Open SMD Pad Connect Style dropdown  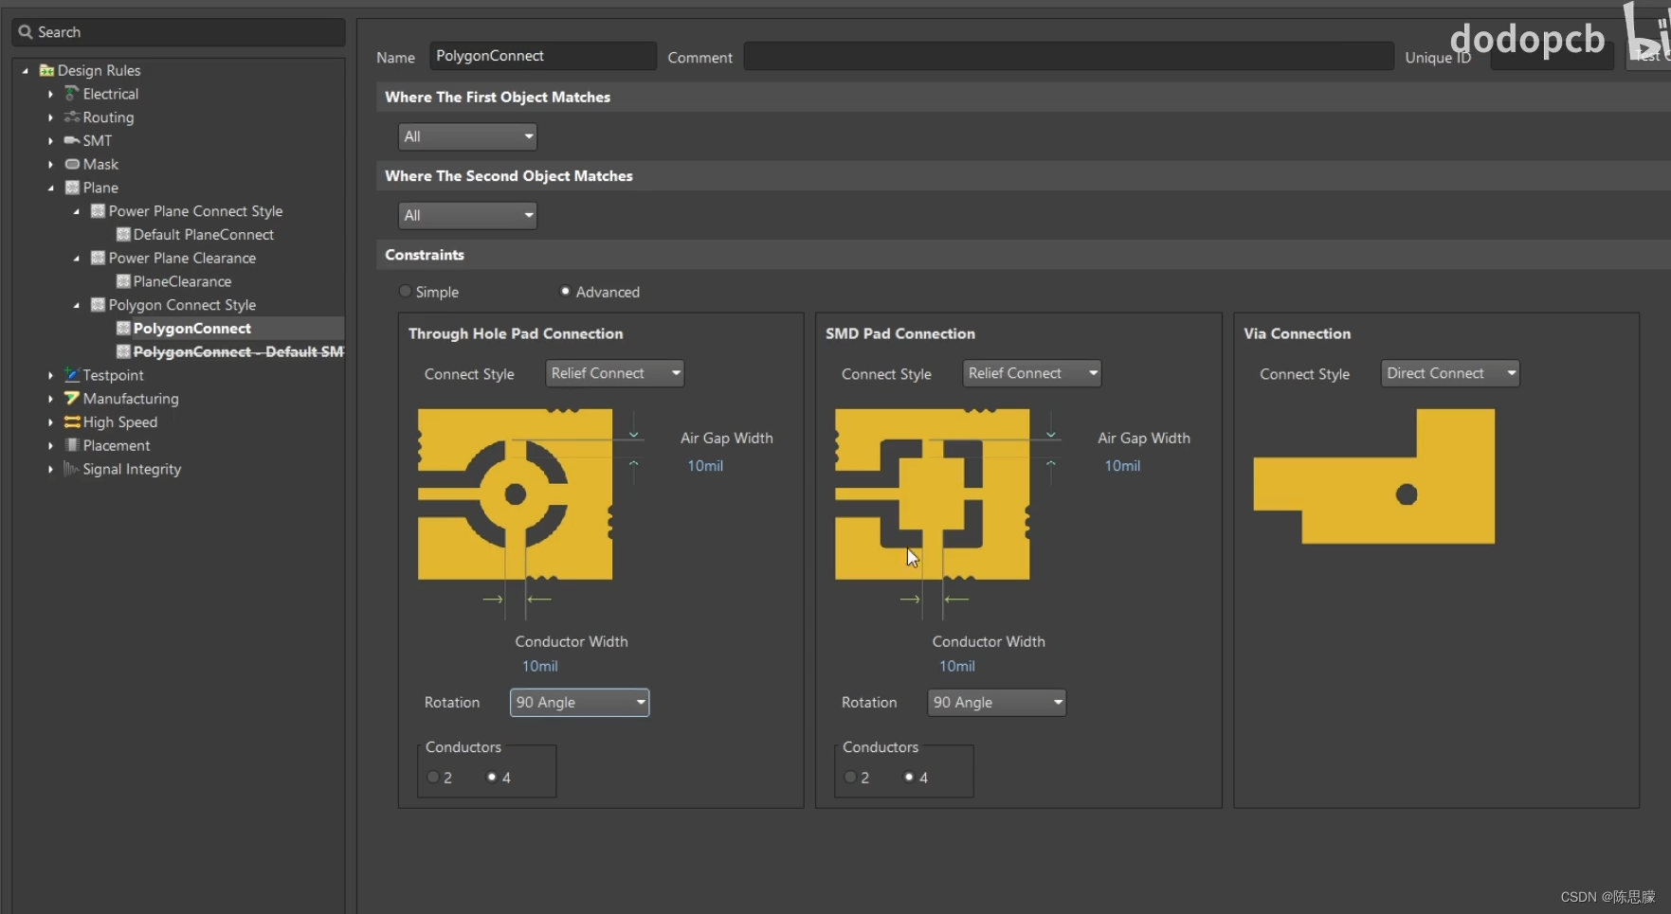coord(1032,373)
